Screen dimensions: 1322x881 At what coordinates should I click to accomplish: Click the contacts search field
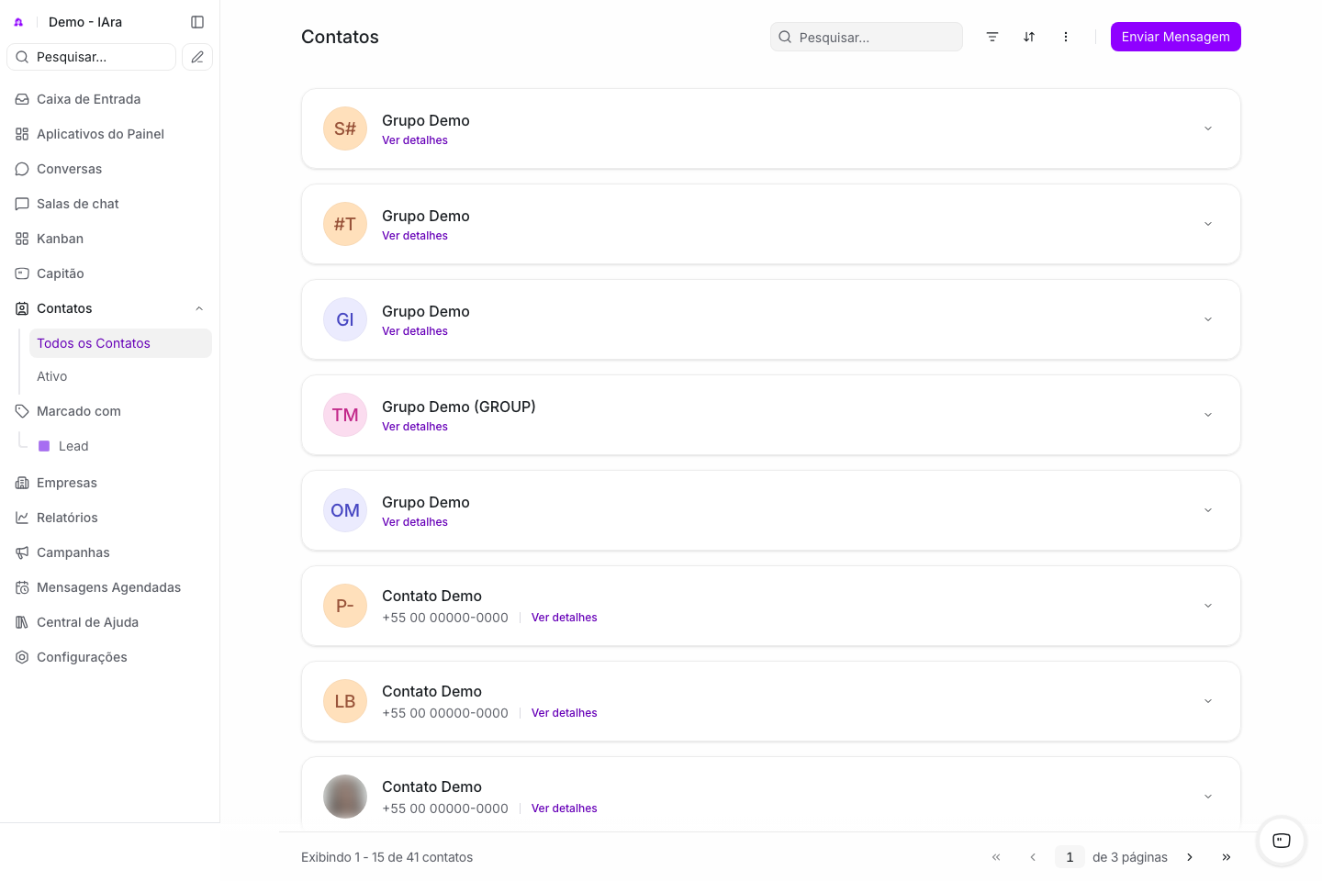pyautogui.click(x=867, y=37)
